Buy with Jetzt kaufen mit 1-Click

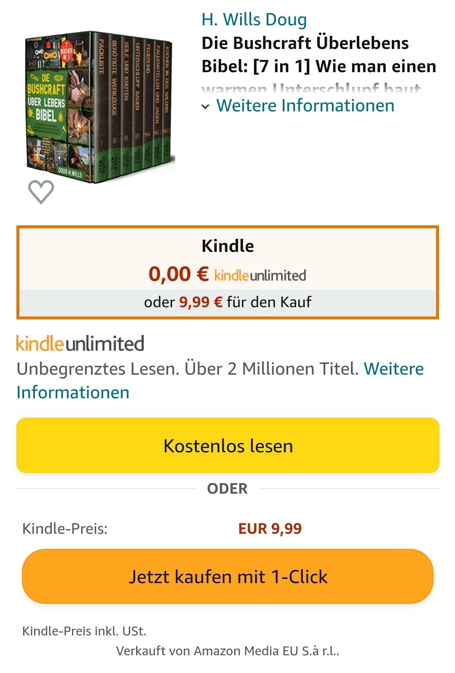(x=227, y=576)
